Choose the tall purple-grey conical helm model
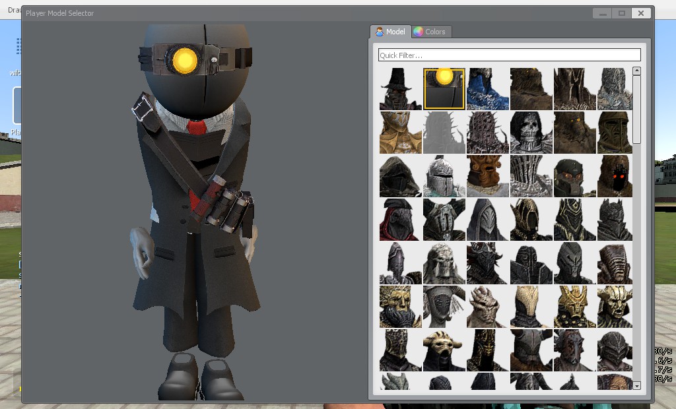 [x=401, y=263]
